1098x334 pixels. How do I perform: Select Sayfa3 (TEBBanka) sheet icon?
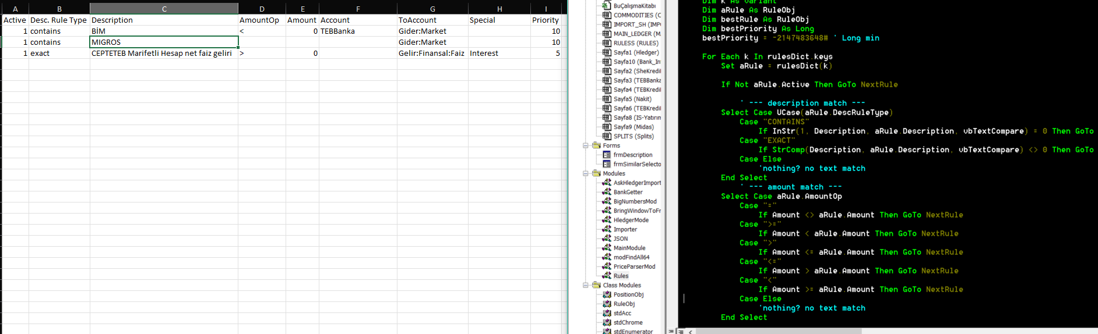click(x=607, y=80)
